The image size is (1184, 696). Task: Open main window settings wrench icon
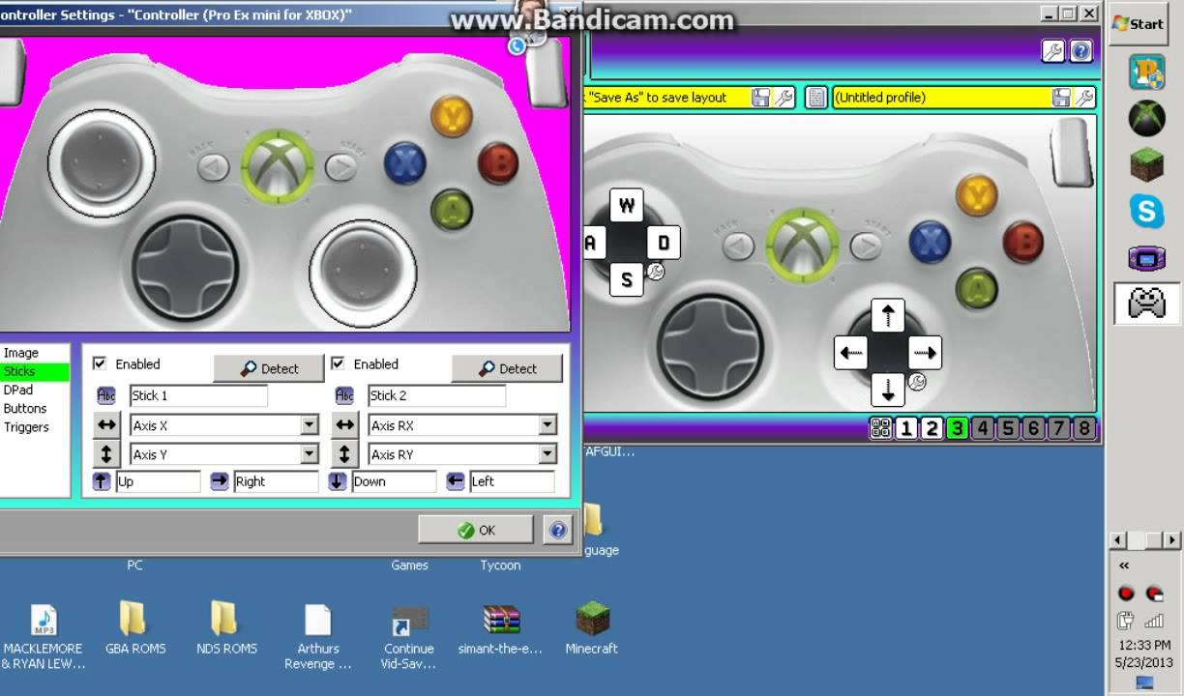click(x=1053, y=51)
